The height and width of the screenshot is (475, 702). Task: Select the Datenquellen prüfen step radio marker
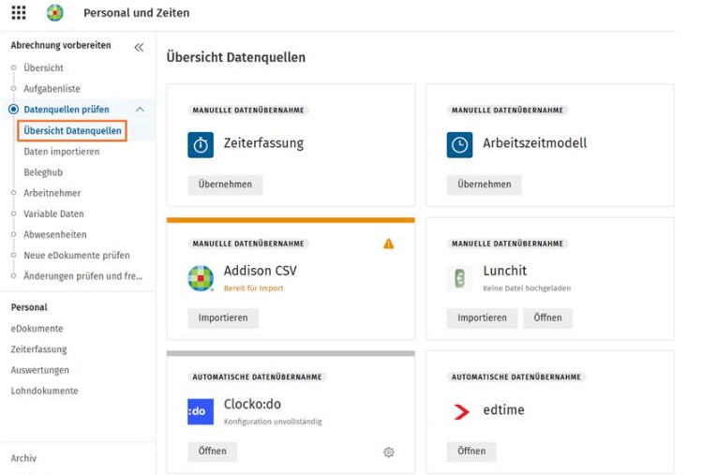(13, 110)
